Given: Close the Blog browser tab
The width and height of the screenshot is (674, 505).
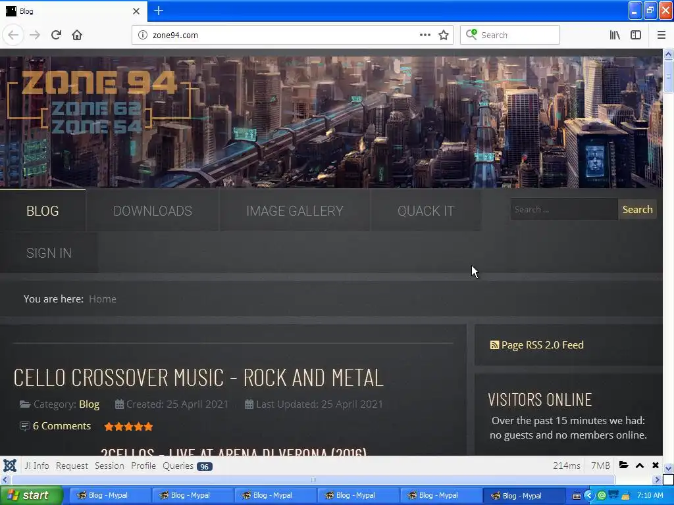Looking at the screenshot, I should 136,11.
